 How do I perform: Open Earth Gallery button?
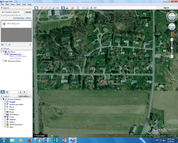(25, 96)
